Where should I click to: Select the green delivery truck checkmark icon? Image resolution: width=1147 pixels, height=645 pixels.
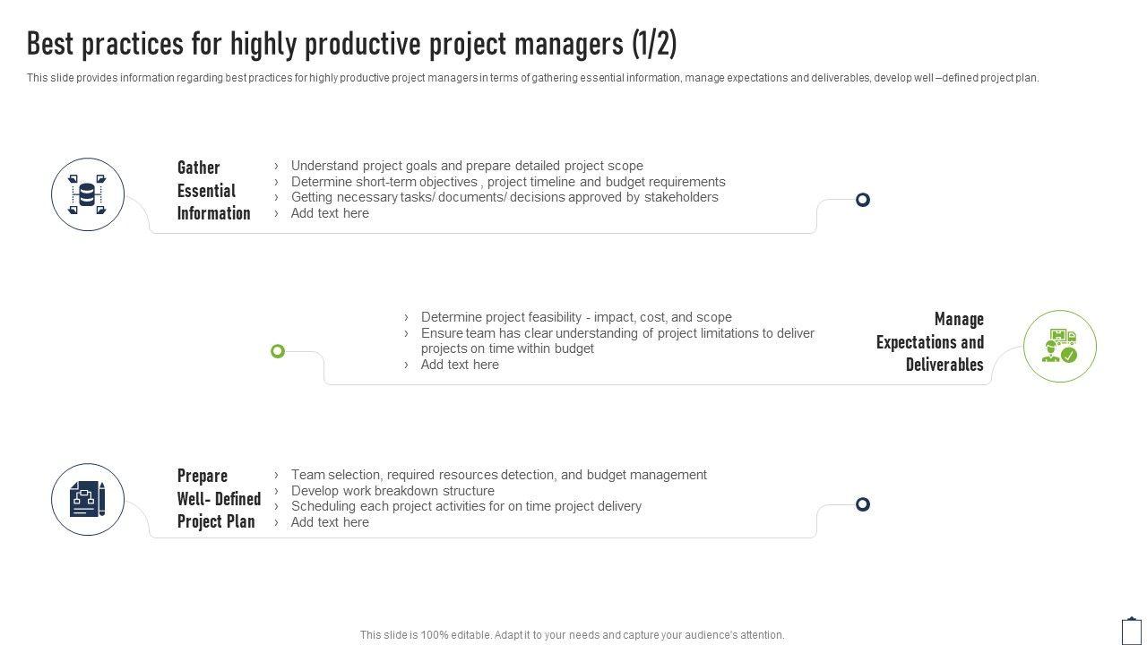[1059, 347]
